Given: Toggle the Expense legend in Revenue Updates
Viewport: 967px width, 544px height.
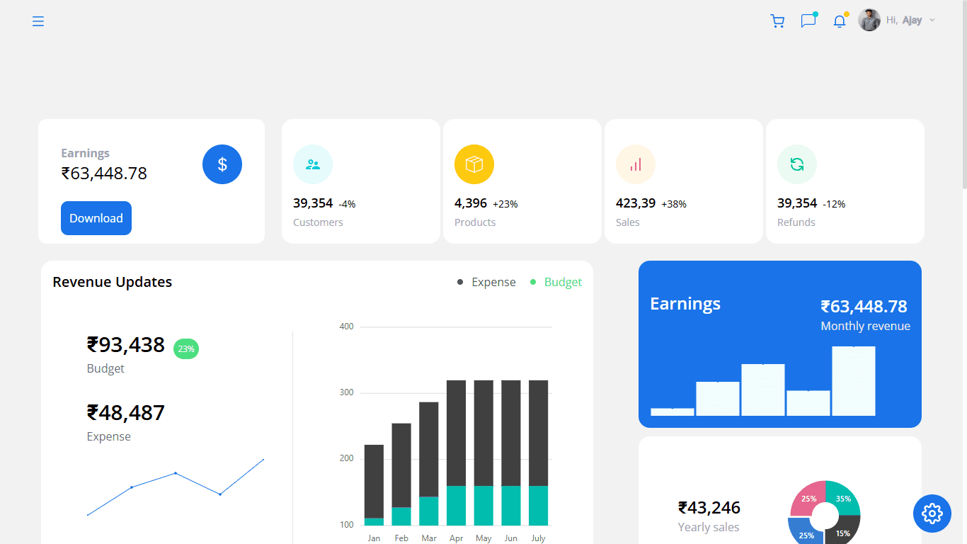Looking at the screenshot, I should 493,282.
